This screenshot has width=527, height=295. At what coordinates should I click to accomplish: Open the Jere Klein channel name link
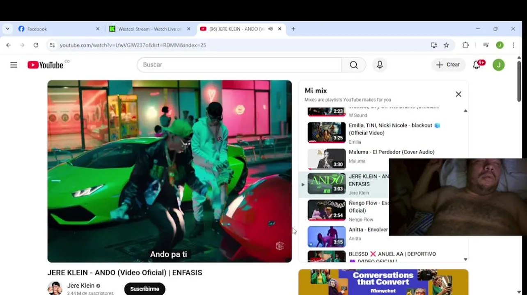[x=81, y=286]
